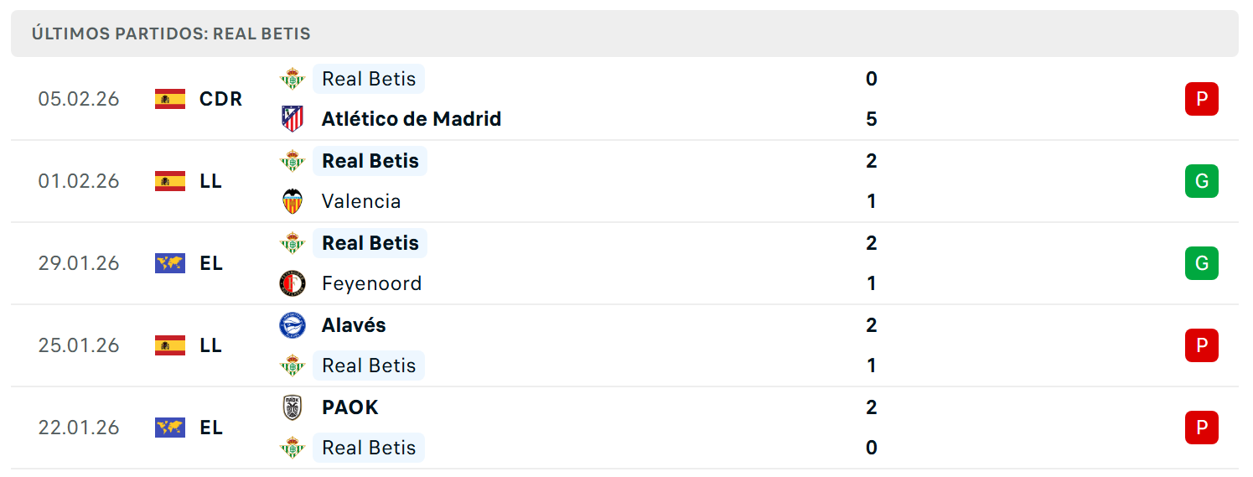Screen dimensions: 1253x477
Task: Click Real Betis crest in 05.02.26 match
Action: (x=293, y=79)
